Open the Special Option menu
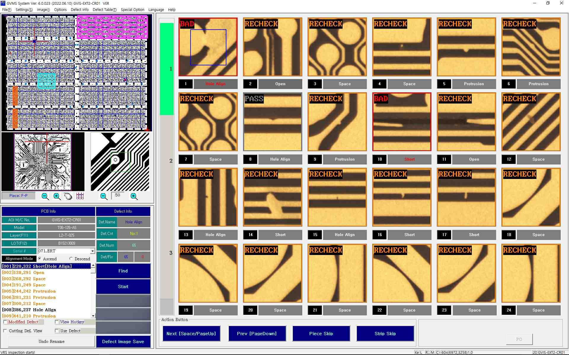 (x=132, y=9)
